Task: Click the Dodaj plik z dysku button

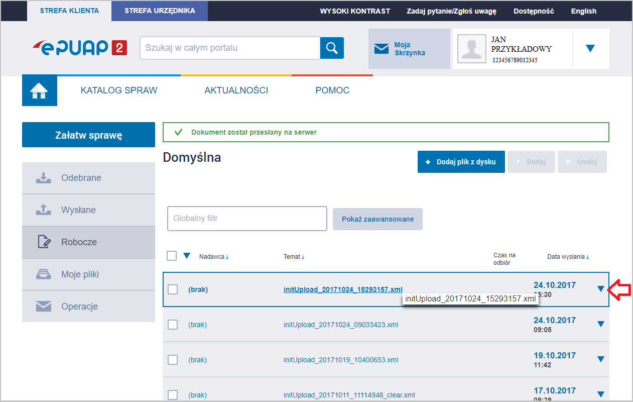Action: 461,161
